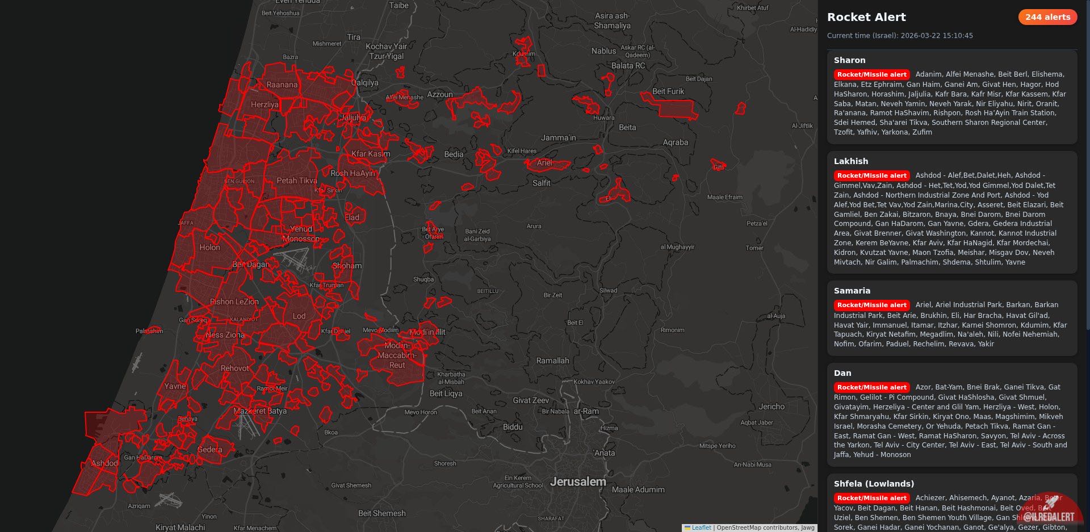Screen dimensions: 1090x532
Task: Click the airfield icon near Azriqam
Action: (x=169, y=500)
